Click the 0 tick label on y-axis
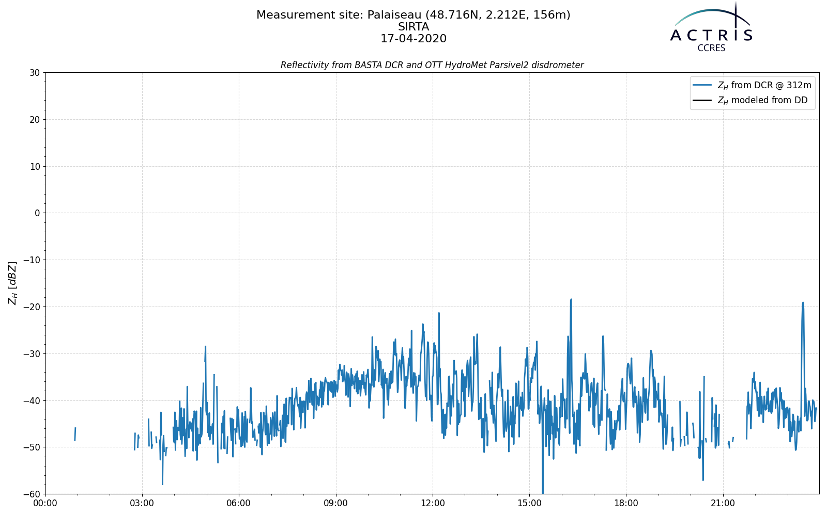Viewport: 827px width, 516px height. pyautogui.click(x=37, y=213)
